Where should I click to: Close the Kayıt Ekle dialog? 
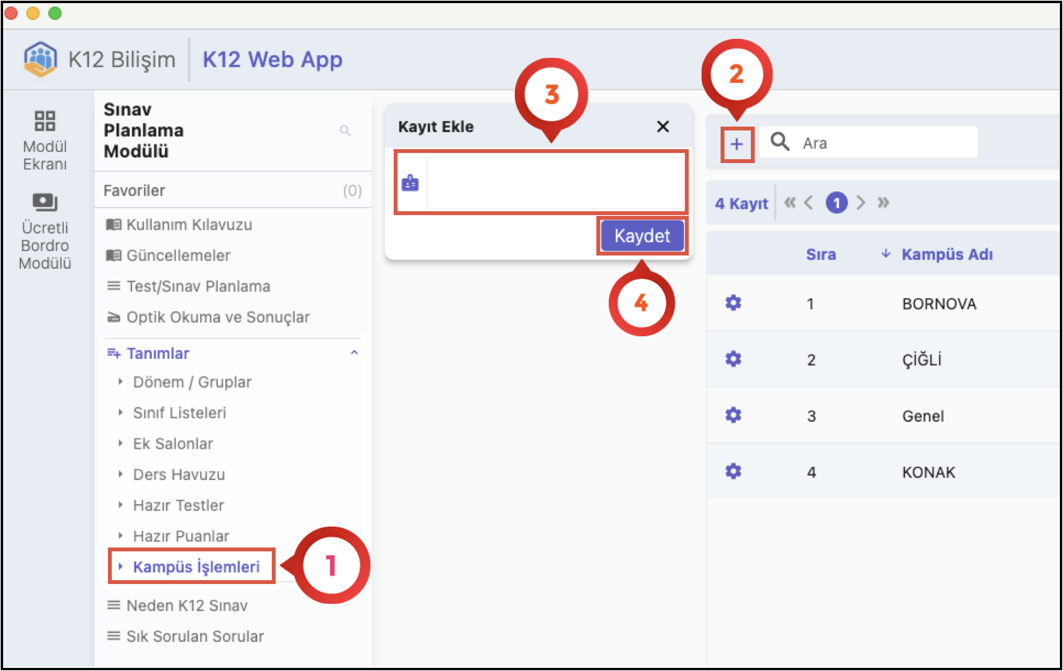click(x=663, y=127)
